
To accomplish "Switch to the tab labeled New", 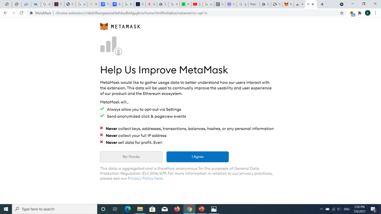I will tap(253, 4).
